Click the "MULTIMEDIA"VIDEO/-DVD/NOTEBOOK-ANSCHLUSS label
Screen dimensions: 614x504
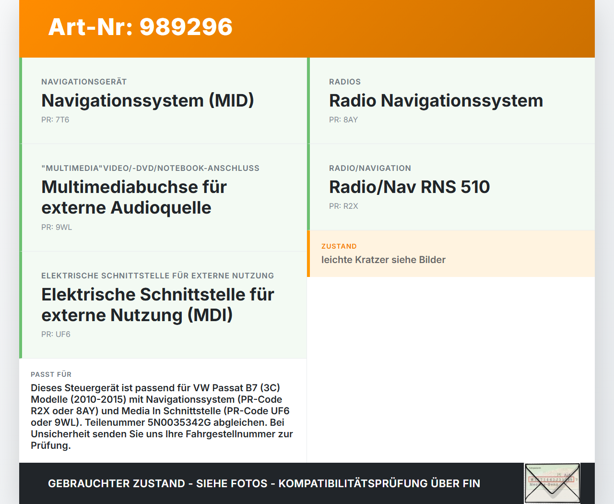(x=150, y=168)
